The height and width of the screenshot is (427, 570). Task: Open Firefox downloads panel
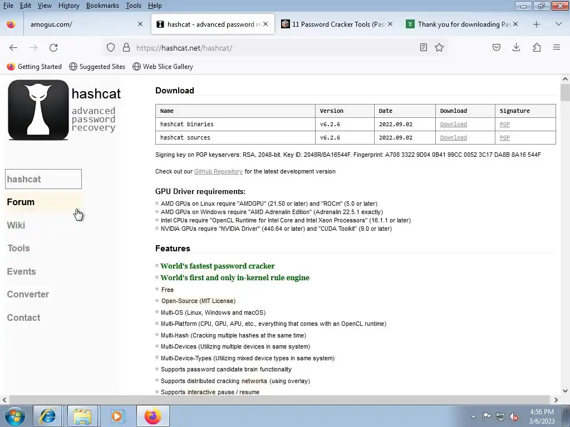[516, 48]
